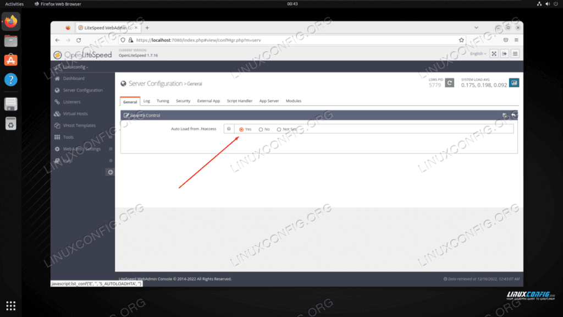Collapse the sidebar with arrow button

pos(110,172)
